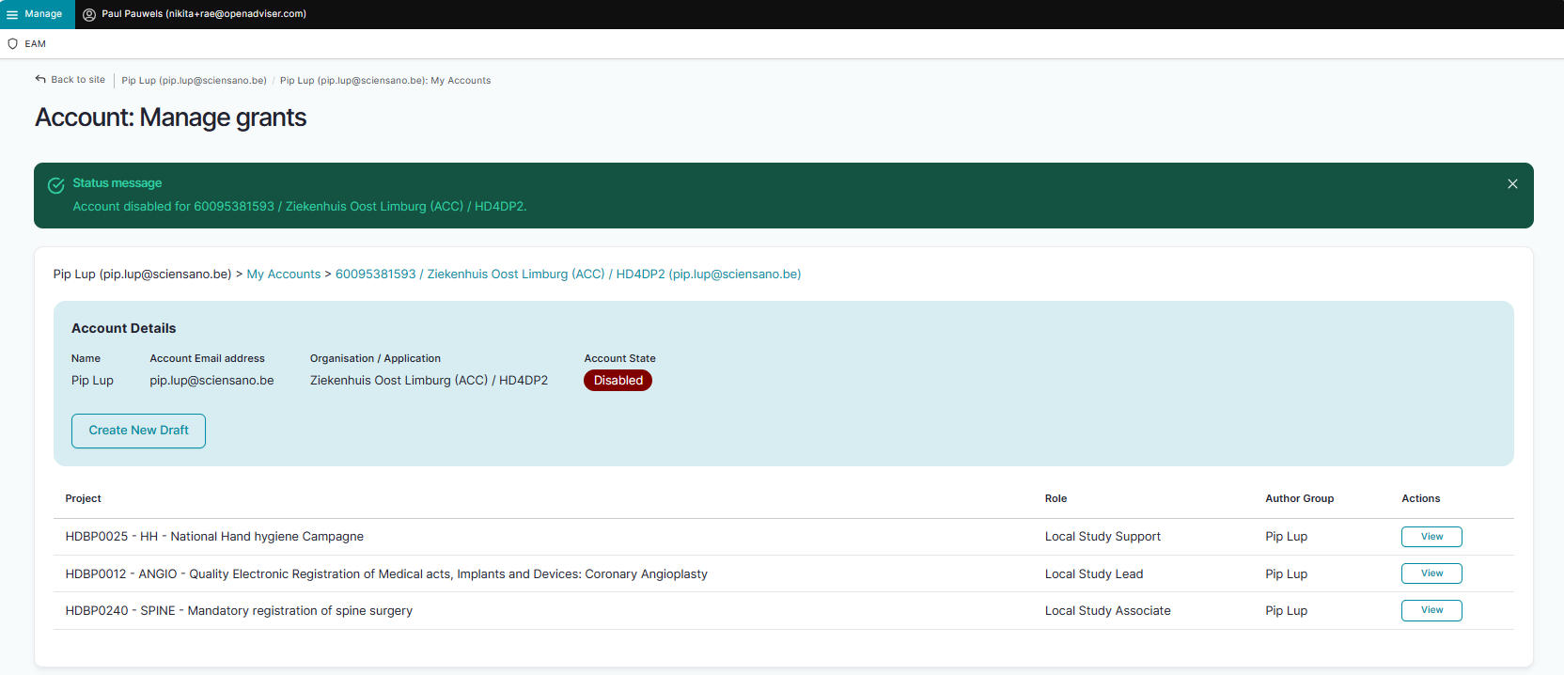
Task: Click the Back to site arrow icon
Action: click(x=40, y=80)
